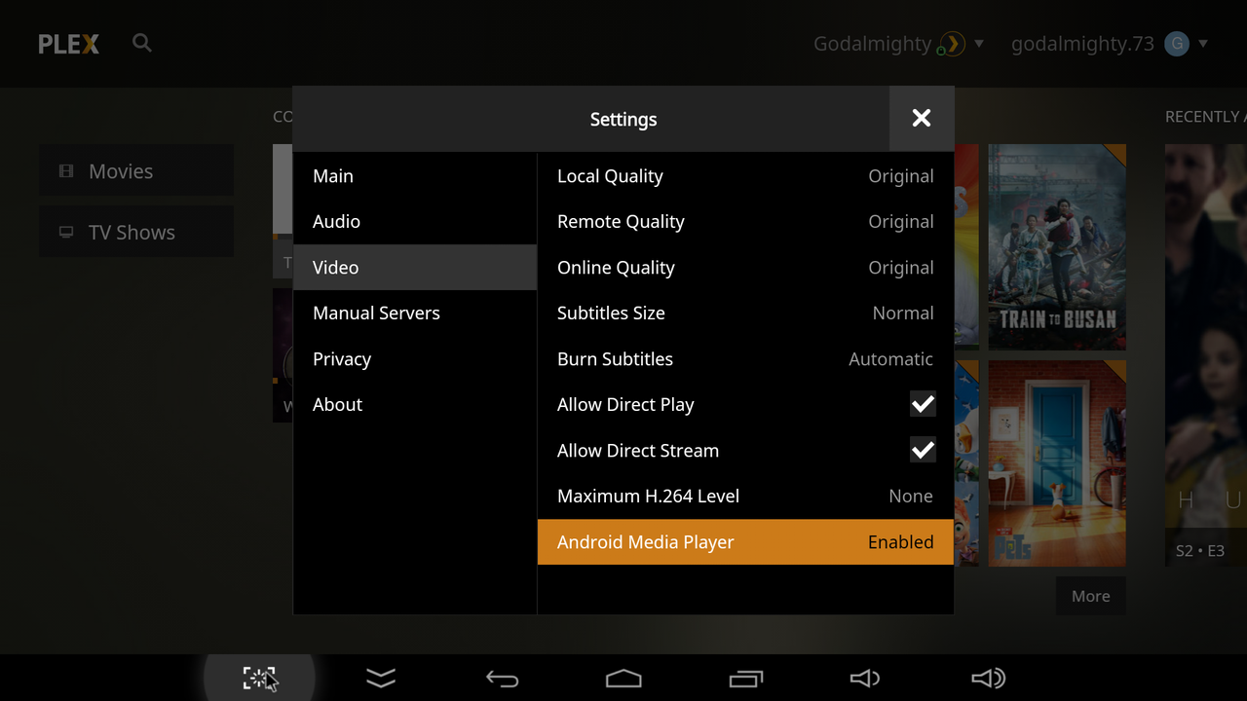
Task: Click the PLEX logo in the header
Action: (68, 44)
